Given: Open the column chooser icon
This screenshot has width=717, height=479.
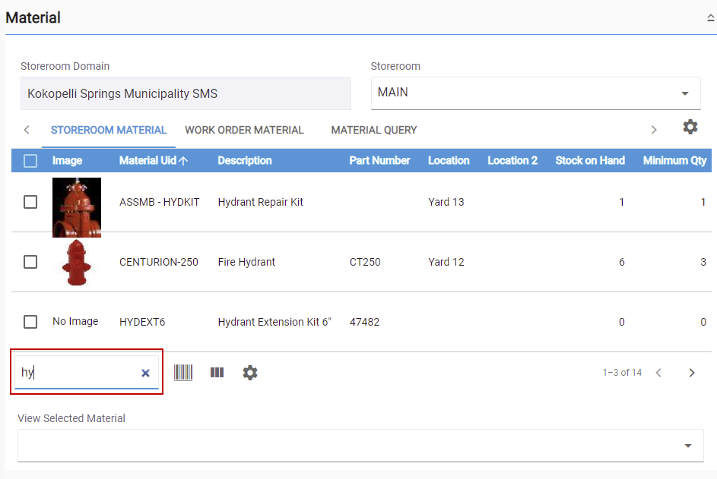Looking at the screenshot, I should click(217, 373).
